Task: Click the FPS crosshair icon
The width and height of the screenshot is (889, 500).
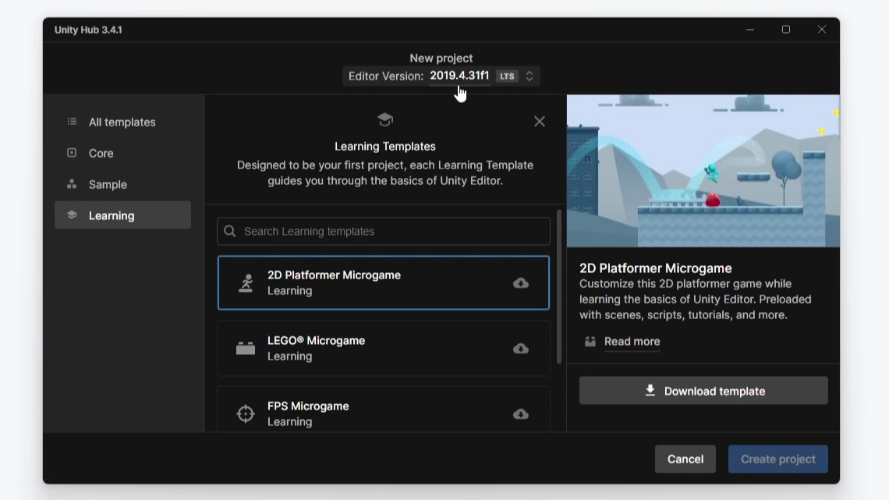Action: [246, 414]
